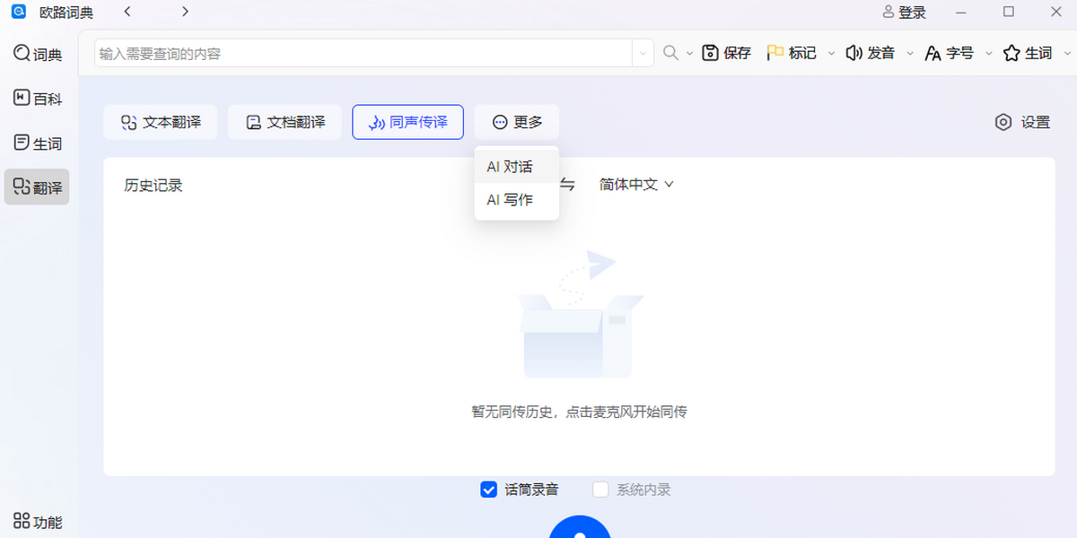The image size is (1077, 538).
Task: Go to 生词 vocabulary notebook in sidebar
Action: tap(22, 143)
